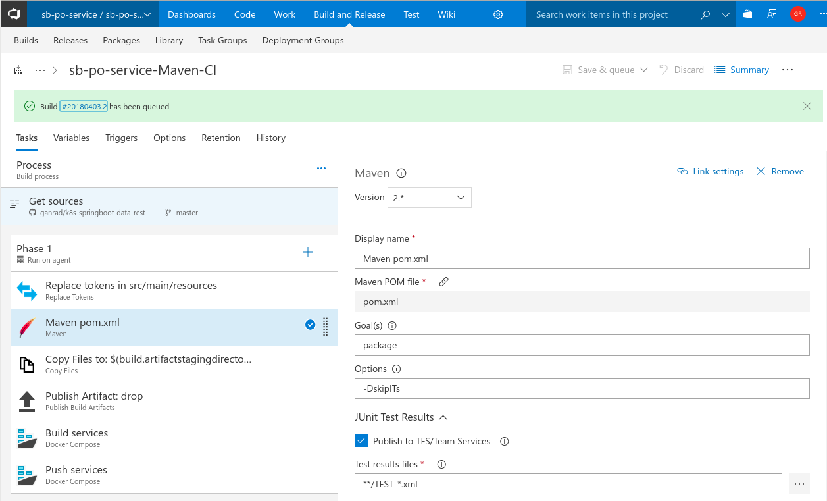Open the settings gear in top navigation

point(498,14)
